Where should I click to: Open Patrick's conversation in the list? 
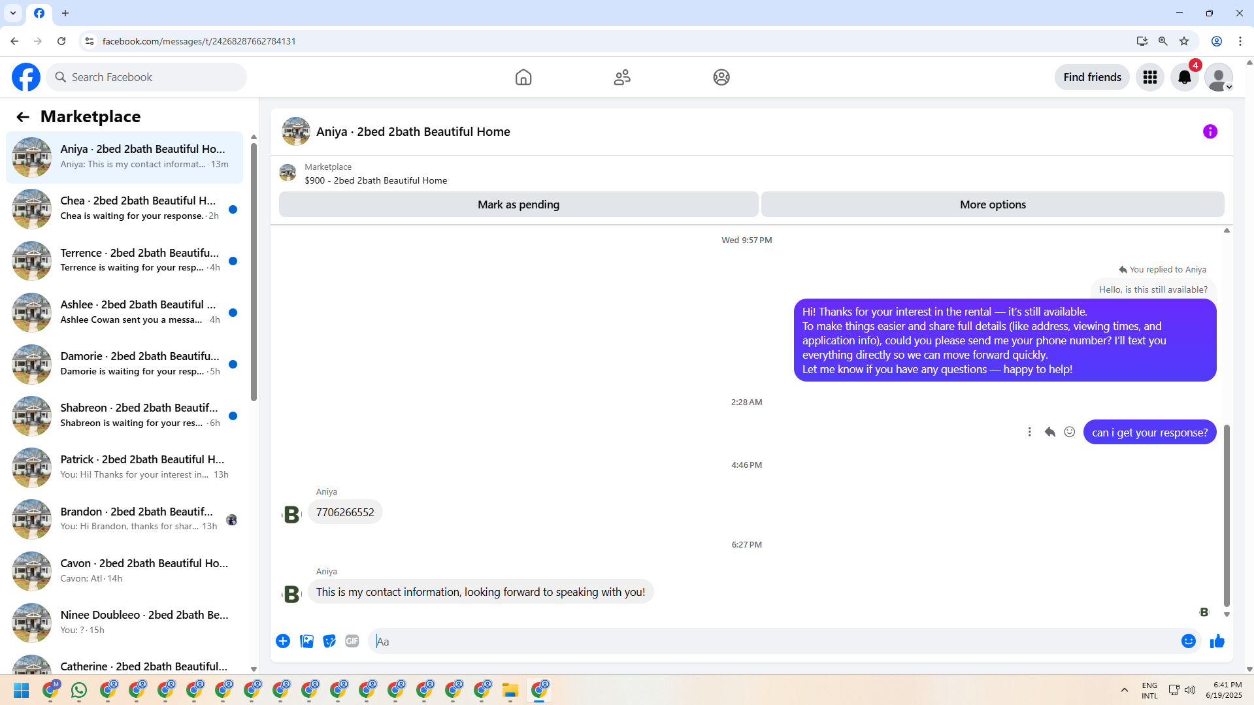[124, 468]
